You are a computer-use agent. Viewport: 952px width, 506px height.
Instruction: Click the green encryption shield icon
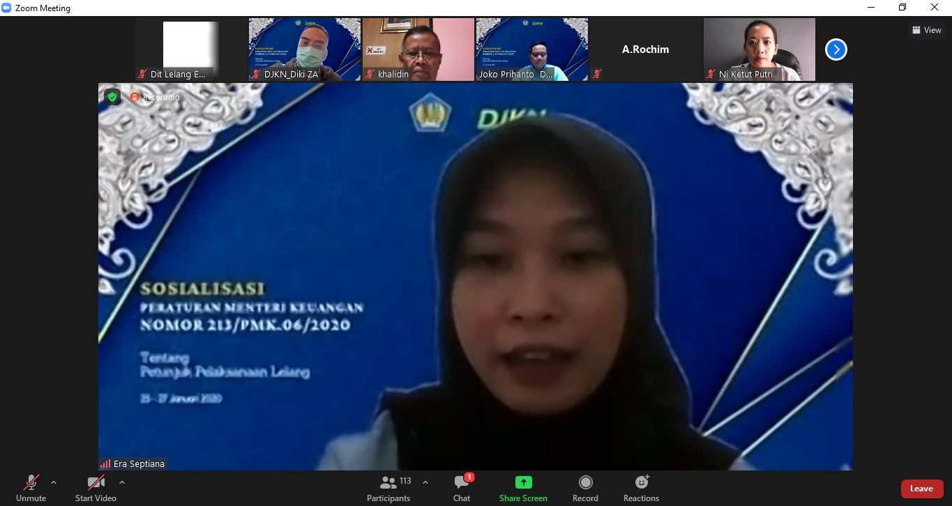point(112,97)
